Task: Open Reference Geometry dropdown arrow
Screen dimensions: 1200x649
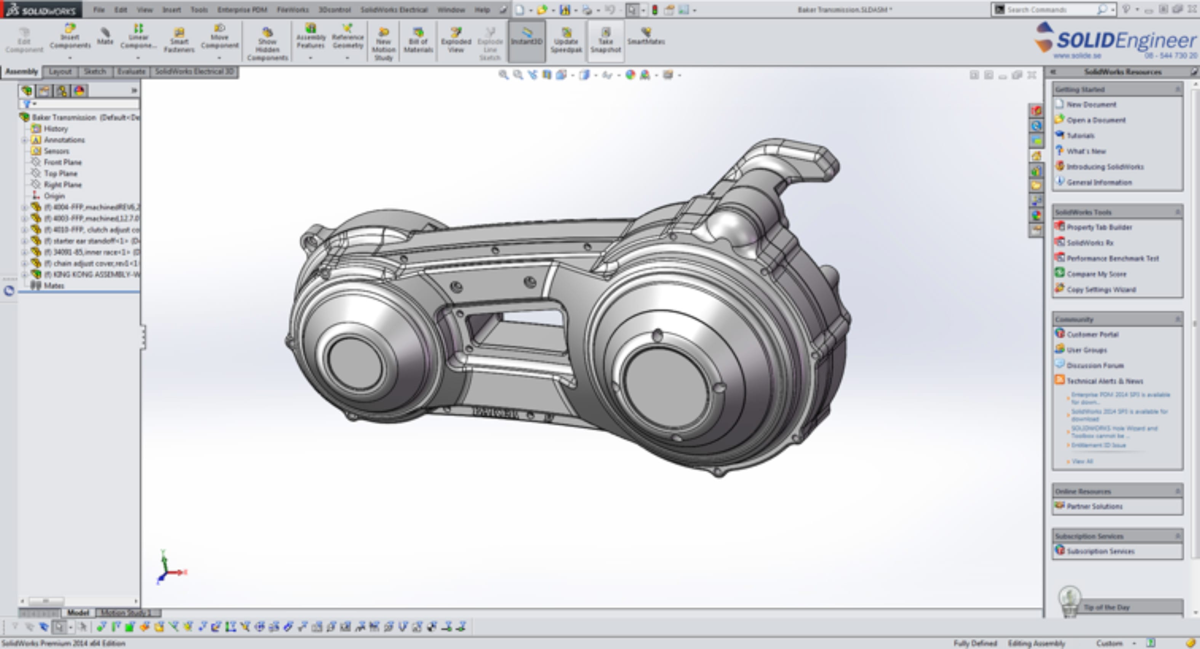Action: point(347,58)
